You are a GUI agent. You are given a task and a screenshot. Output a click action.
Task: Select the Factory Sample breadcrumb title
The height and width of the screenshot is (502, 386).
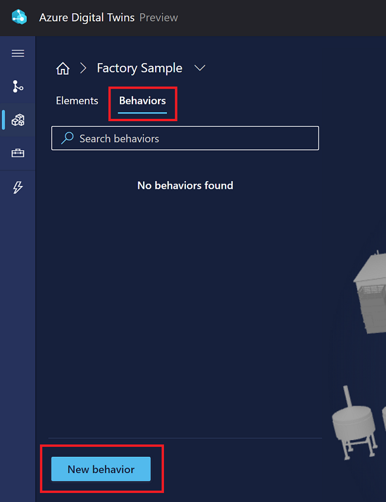(x=140, y=68)
